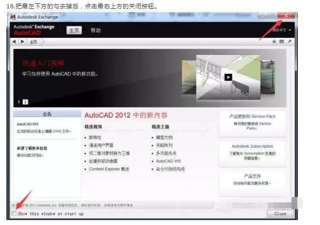Image resolution: width=320 pixels, height=225 pixels.
Task: Click the Autodesk Exchange title bar icon
Action: (13, 17)
